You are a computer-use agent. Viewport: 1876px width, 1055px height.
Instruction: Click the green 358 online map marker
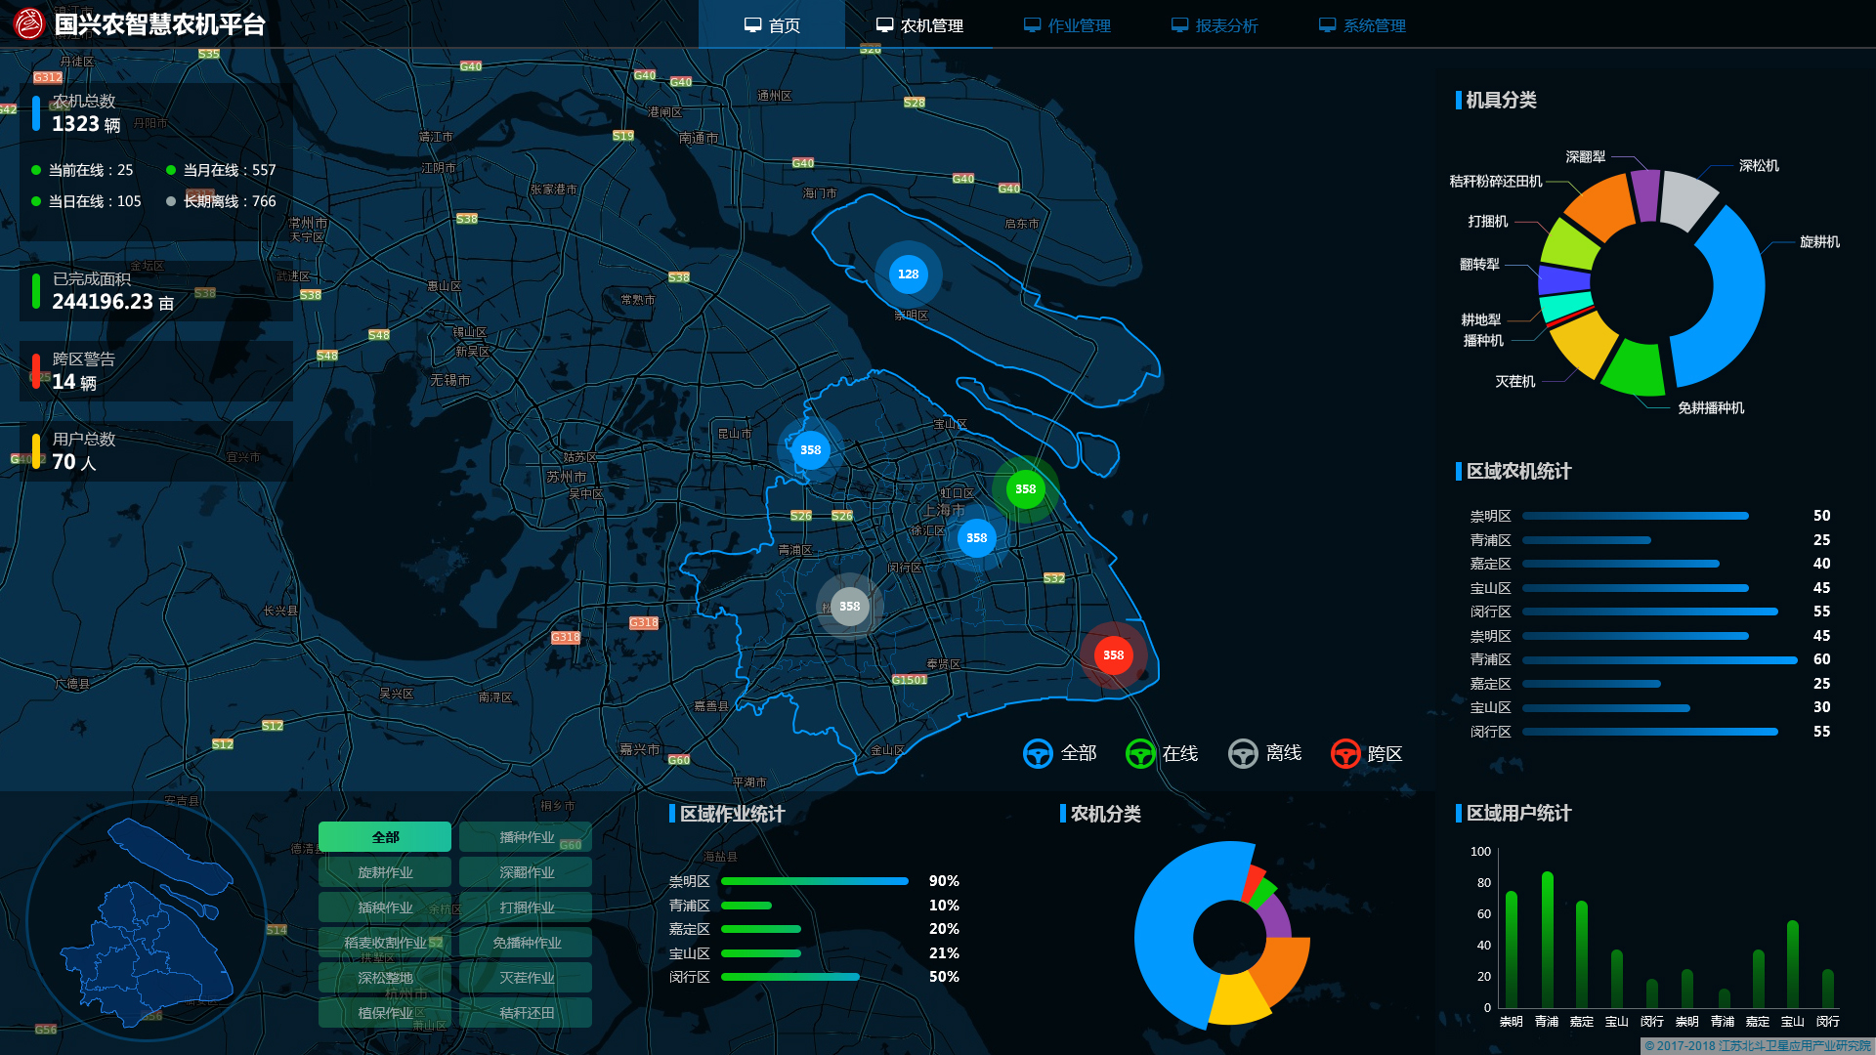click(1025, 489)
